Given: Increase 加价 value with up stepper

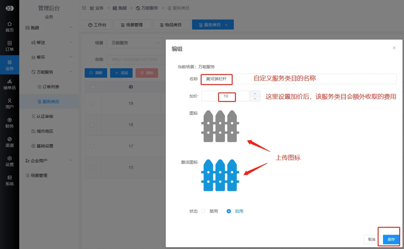Looking at the screenshot, I should click(255, 93).
